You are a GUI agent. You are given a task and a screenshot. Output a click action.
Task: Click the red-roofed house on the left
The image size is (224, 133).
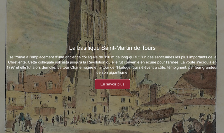(x=42, y=84)
